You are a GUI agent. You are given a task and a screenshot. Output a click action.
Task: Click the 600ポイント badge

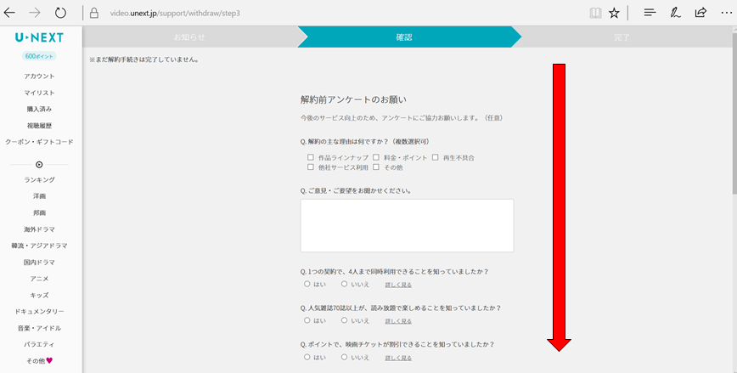click(x=39, y=56)
